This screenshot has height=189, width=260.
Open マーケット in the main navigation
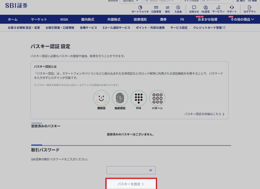tap(39, 19)
